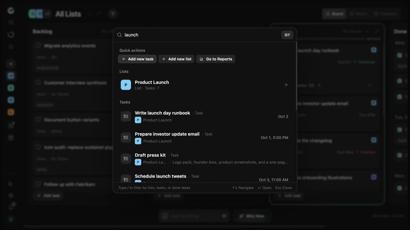
Task: Open 'Write launch day runbook' task result
Action: [x=205, y=116]
